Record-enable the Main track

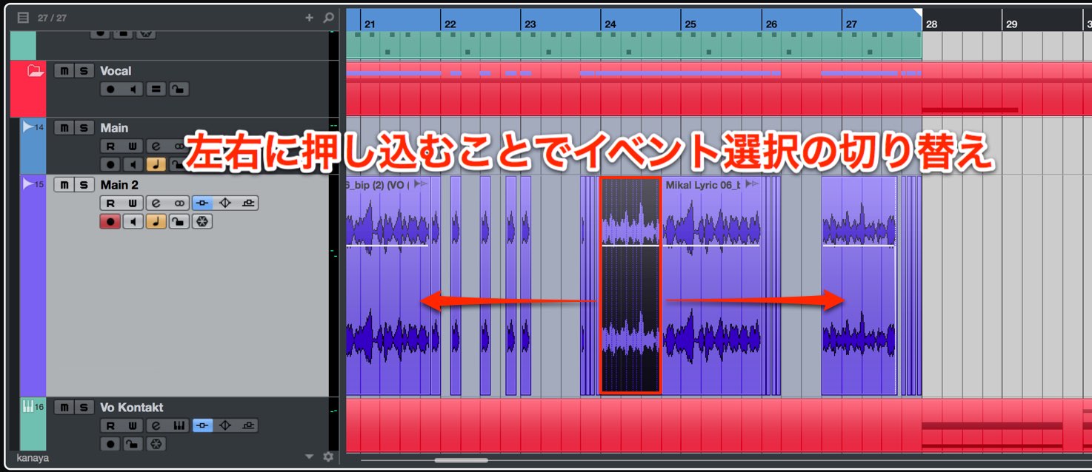point(110,164)
